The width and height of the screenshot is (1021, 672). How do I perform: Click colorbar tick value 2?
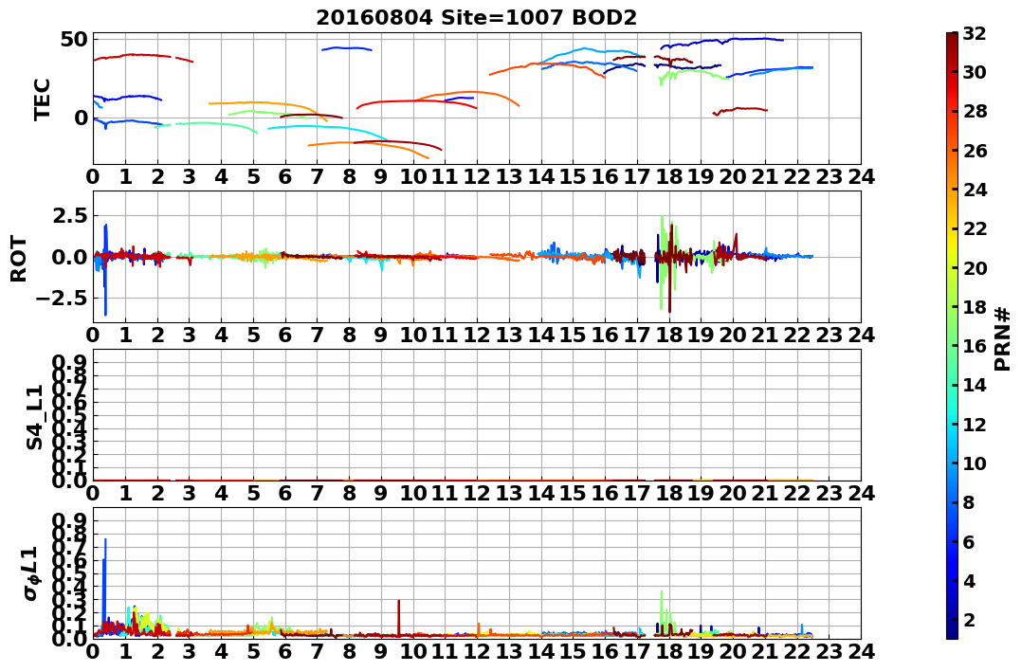(969, 619)
